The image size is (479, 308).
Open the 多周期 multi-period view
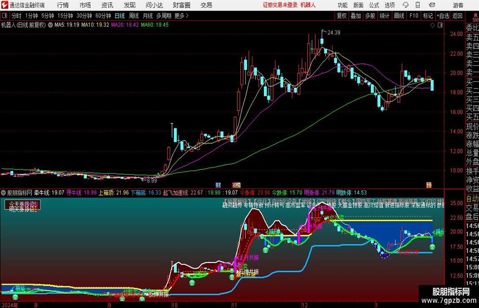click(164, 16)
